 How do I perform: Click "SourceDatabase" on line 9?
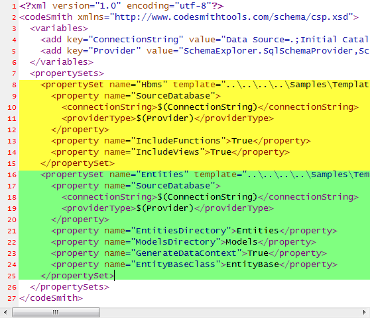pos(173,96)
